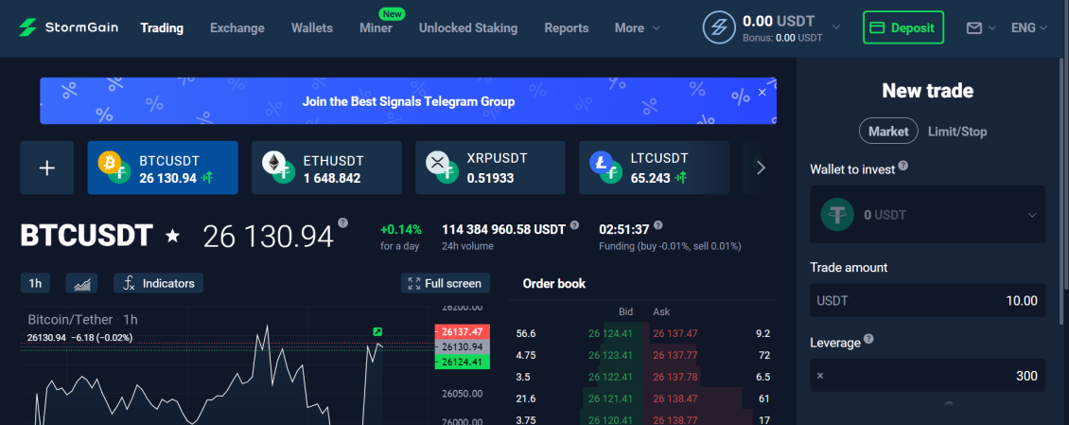Add a new instrument with plus button
Screen dimensions: 1069x425
click(x=47, y=168)
